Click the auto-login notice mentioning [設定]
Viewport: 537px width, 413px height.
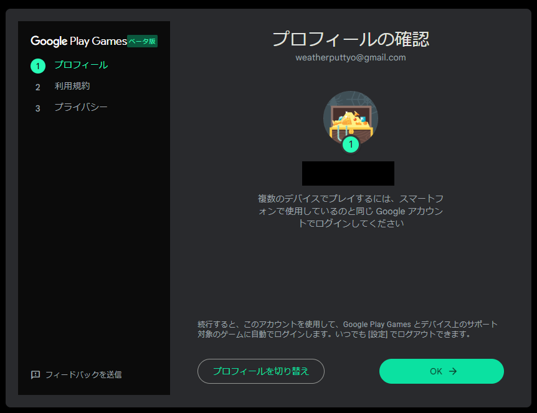347,330
